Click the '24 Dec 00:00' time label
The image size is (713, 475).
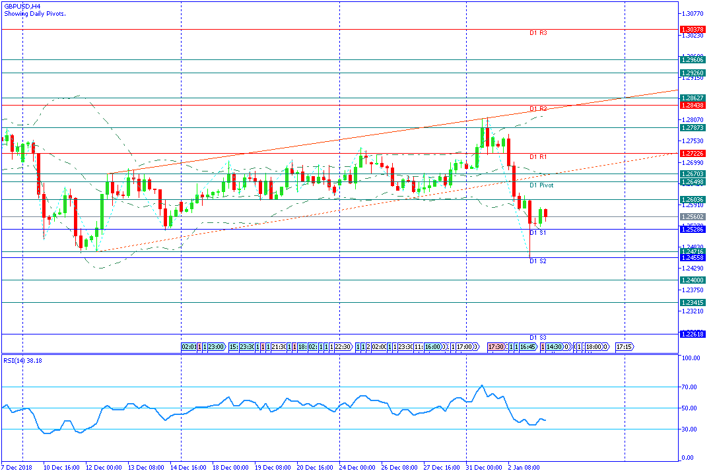358,468
